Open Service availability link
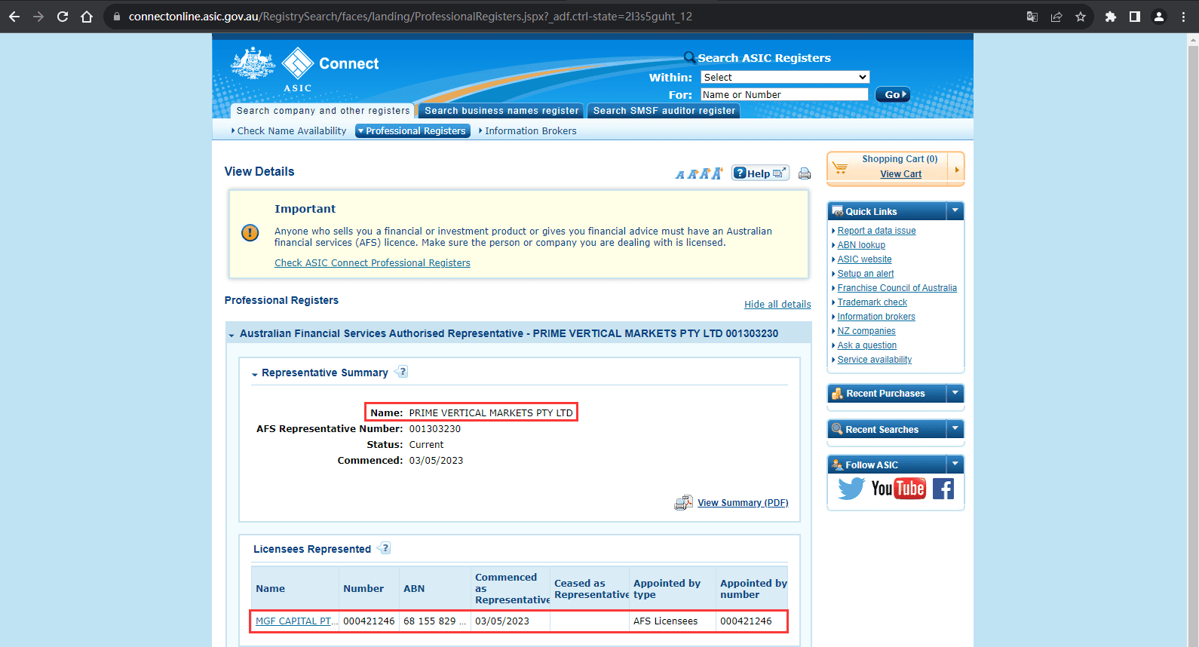This screenshot has height=647, width=1199. [875, 360]
